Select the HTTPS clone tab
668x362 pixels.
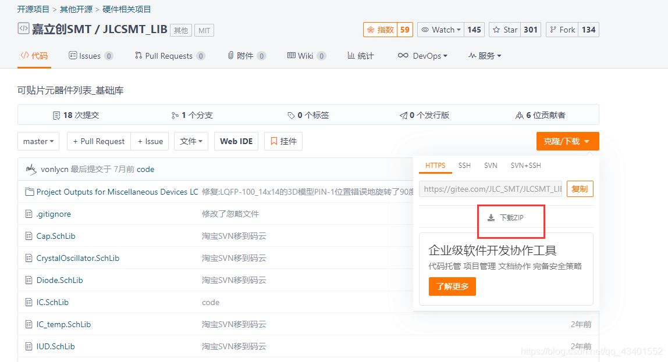435,166
